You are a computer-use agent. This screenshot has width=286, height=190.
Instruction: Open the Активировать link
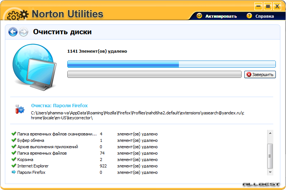click(x=221, y=16)
